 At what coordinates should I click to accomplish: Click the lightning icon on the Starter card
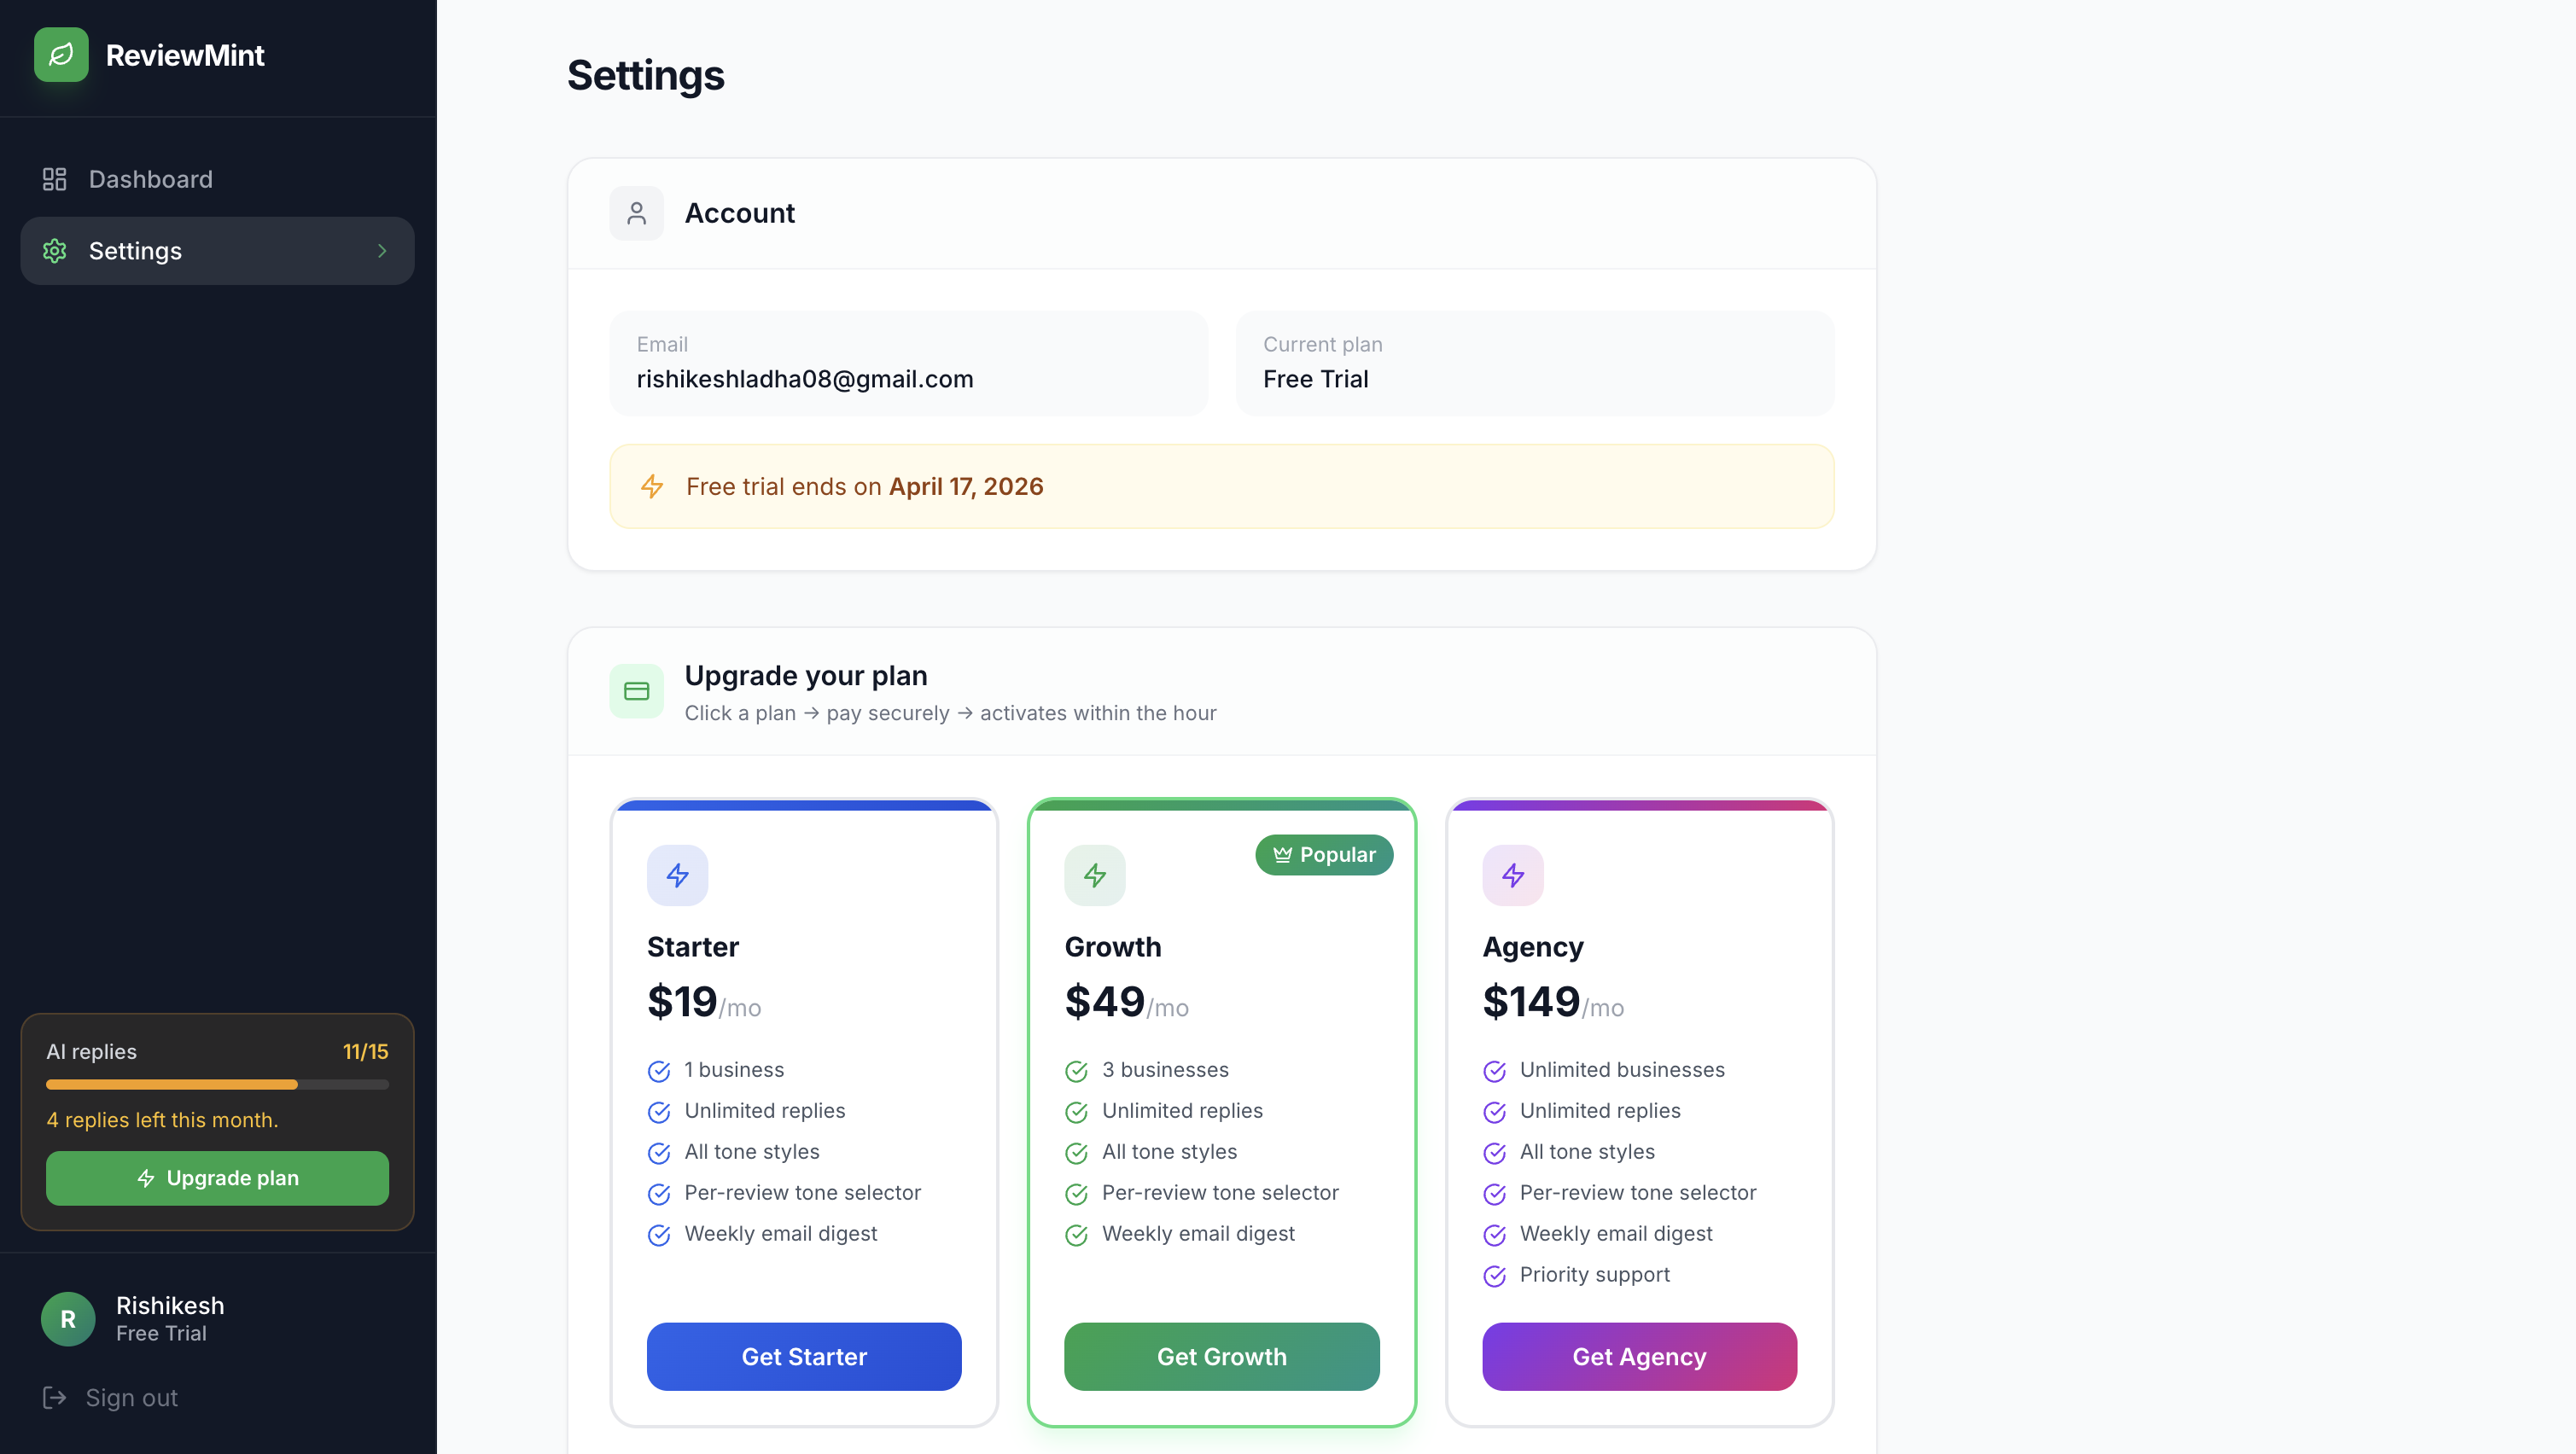point(677,875)
